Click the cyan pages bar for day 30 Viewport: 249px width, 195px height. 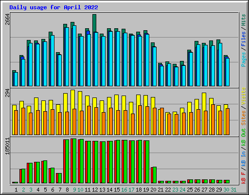228,72
